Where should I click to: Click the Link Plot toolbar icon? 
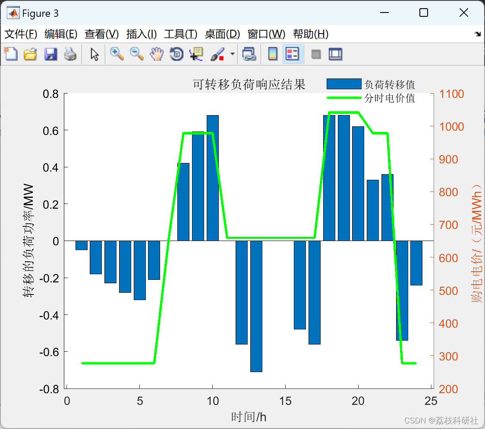click(249, 54)
